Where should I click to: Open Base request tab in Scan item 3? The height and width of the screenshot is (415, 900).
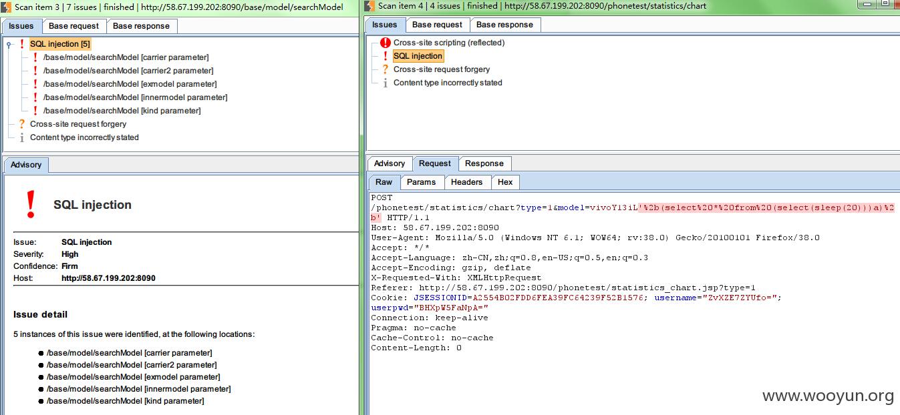click(73, 26)
